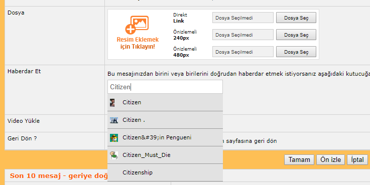Pick "Citizen_Must_Die" from the dropdown
This screenshot has height=185, width=370.
tap(165, 155)
